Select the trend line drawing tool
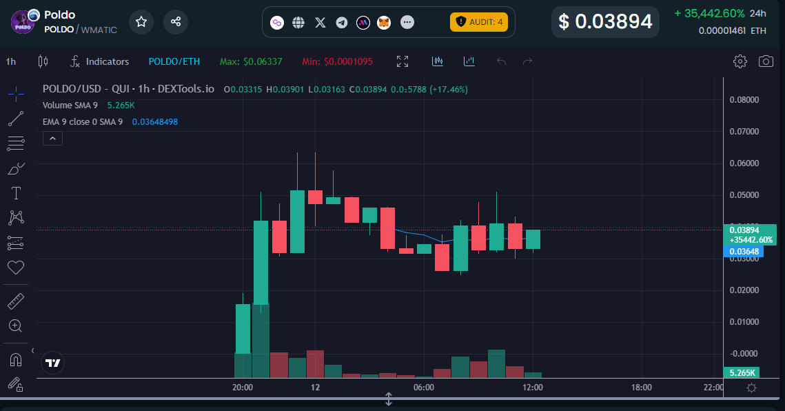785x411 pixels. (x=16, y=119)
